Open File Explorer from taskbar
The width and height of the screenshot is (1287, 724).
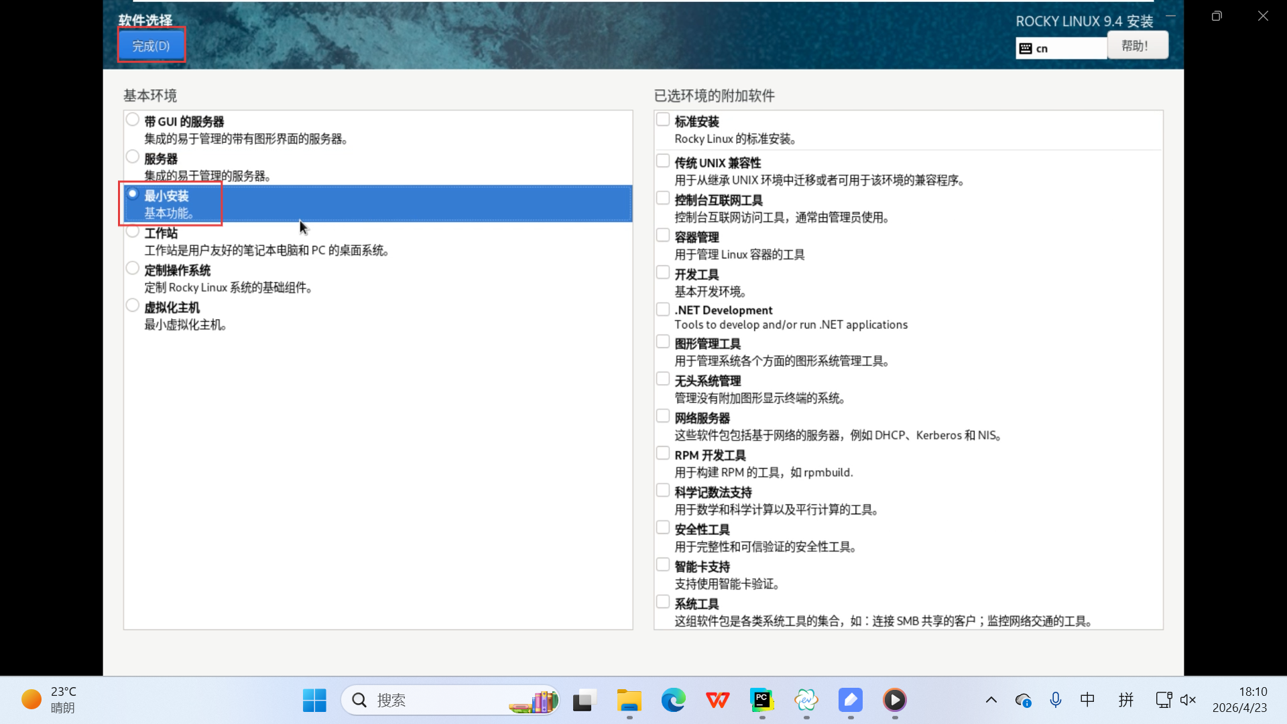629,701
